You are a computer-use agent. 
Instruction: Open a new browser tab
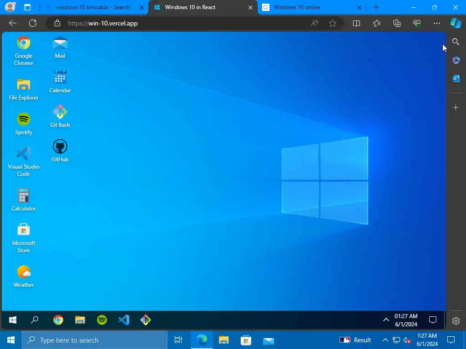(x=376, y=7)
